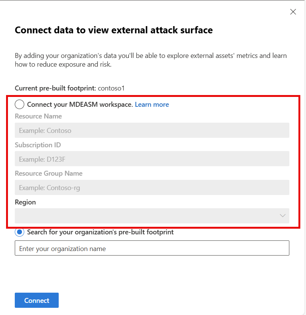Click into the Resource Group Name field
The width and height of the screenshot is (306, 315).
[x=152, y=187]
